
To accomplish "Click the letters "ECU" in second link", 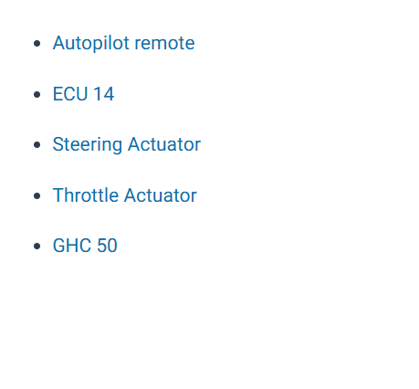I will click(70, 94).
